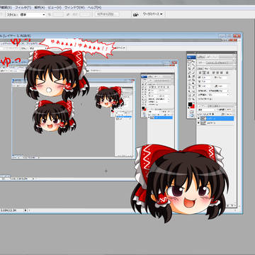Open the layer blend mode dropdown
Viewport: 255px width, 255px height.
[207, 110]
